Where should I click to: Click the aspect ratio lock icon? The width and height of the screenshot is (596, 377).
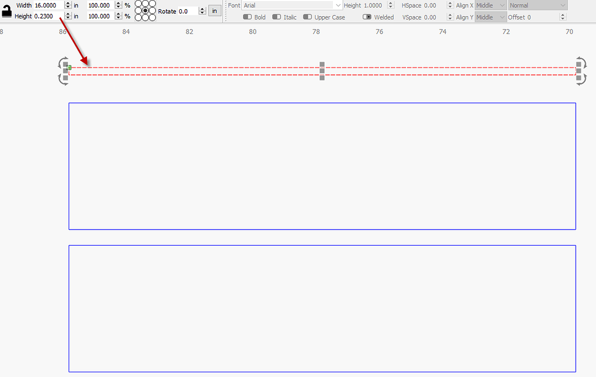click(x=7, y=11)
